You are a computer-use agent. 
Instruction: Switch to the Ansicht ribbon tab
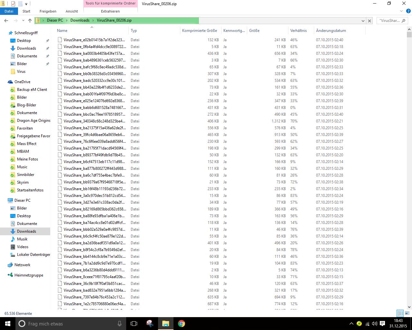coord(72,11)
